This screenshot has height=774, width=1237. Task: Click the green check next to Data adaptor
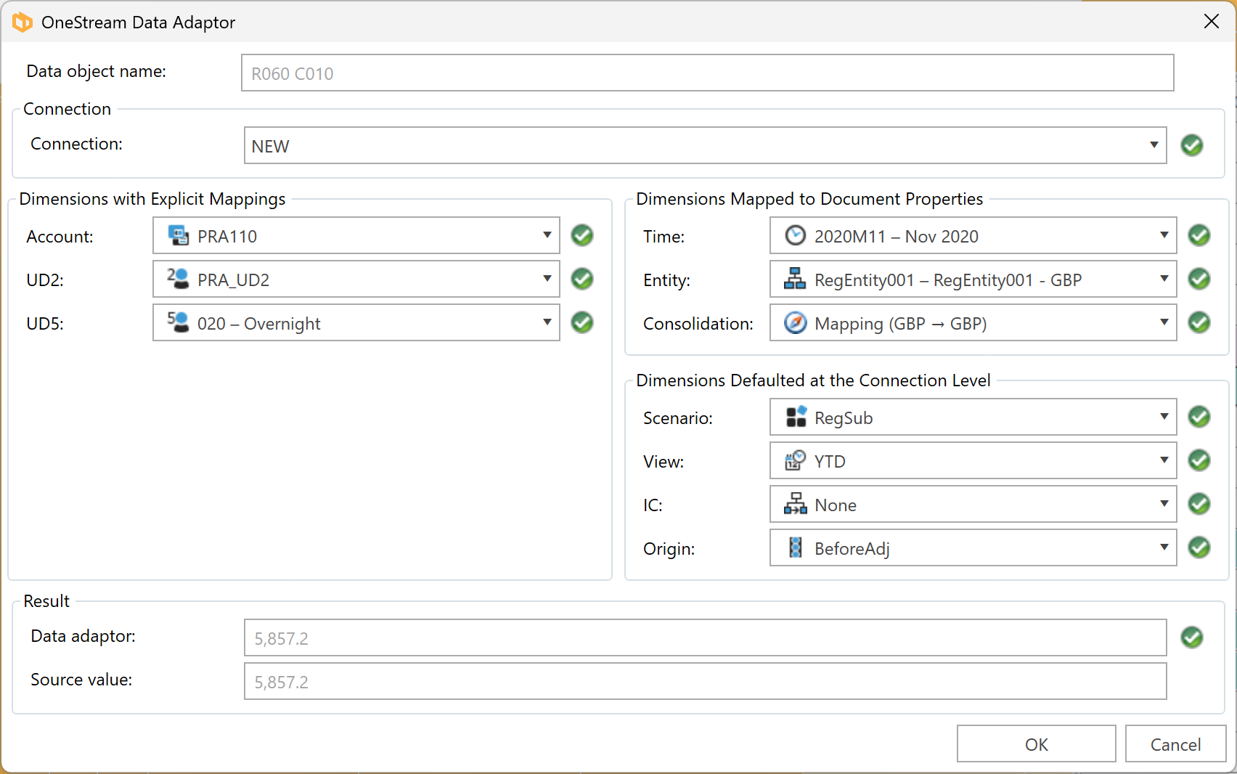(1192, 637)
